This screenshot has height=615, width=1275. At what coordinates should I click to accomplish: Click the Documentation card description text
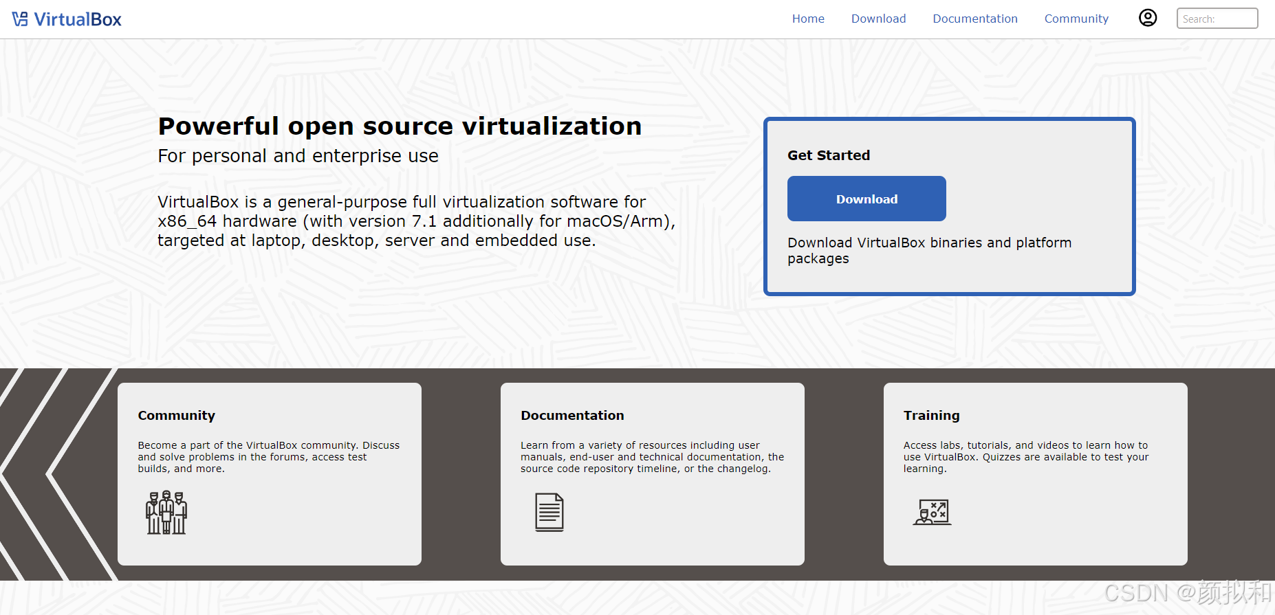coord(652,457)
